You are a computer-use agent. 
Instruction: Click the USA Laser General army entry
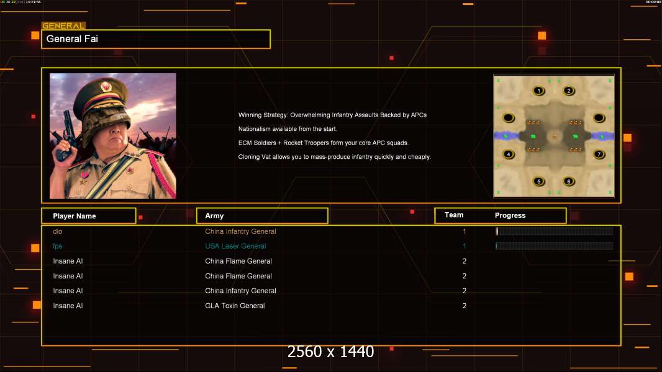235,246
